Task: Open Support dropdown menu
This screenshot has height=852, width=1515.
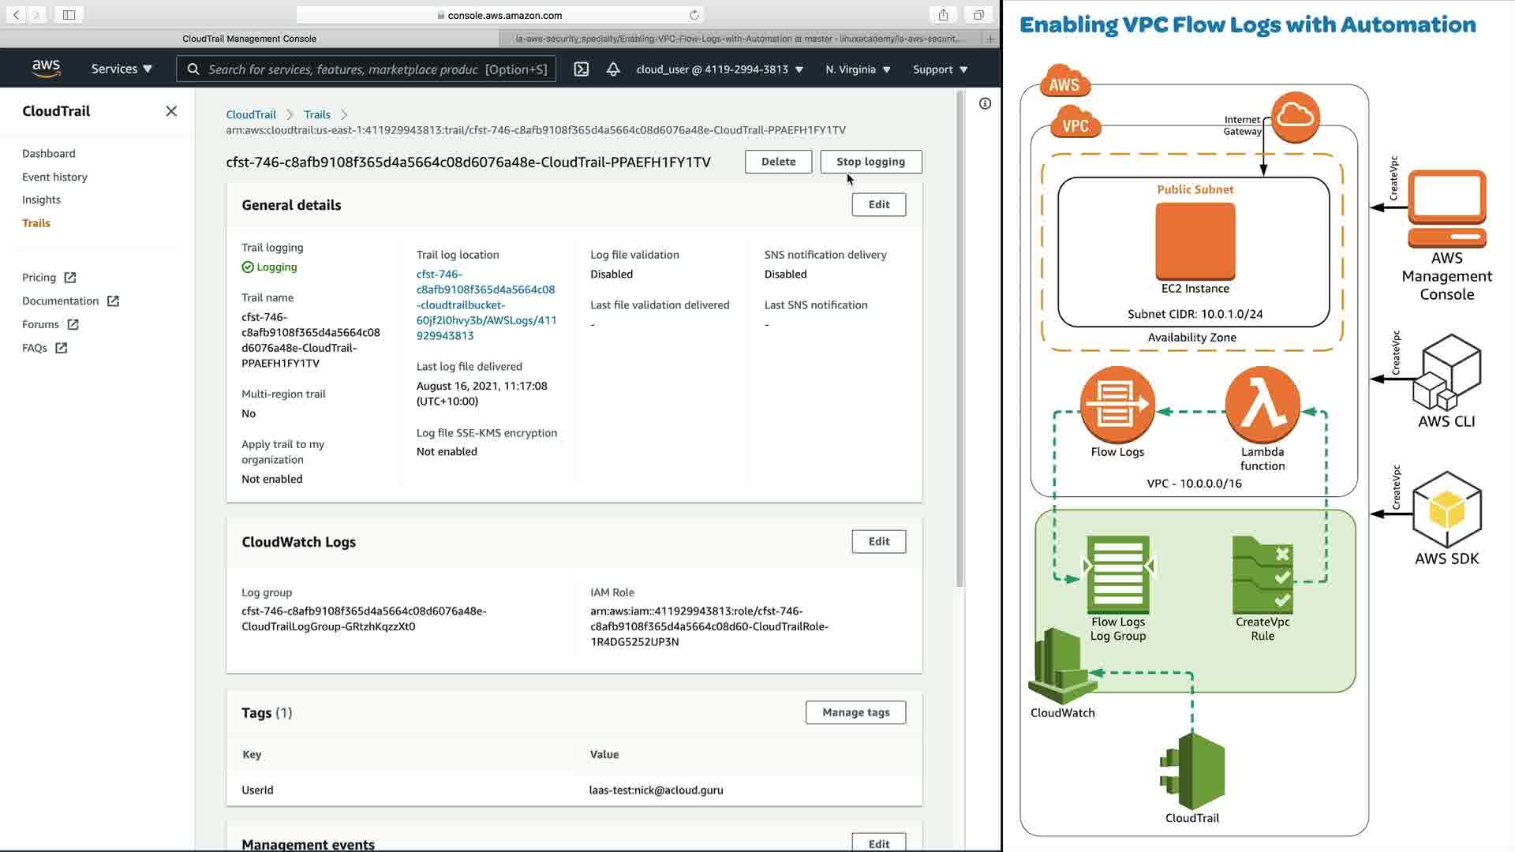Action: pos(940,69)
